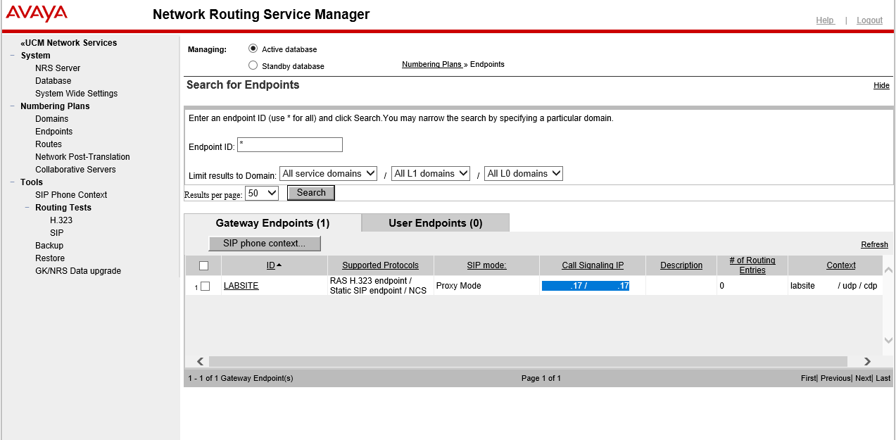Image resolution: width=896 pixels, height=440 pixels.
Task: Click the horizontal scrollbar right arrow
Action: pyautogui.click(x=867, y=361)
